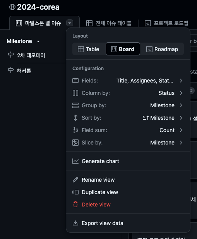Screen dimensions: 197x239
Task: Expand Slice by chevron arrow
Action: (181, 143)
